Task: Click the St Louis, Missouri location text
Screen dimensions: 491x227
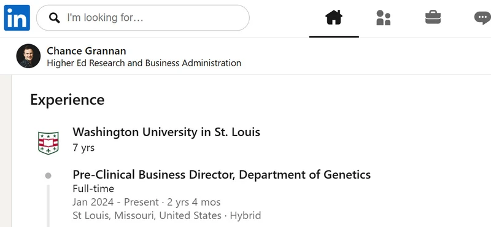Action: [147, 215]
